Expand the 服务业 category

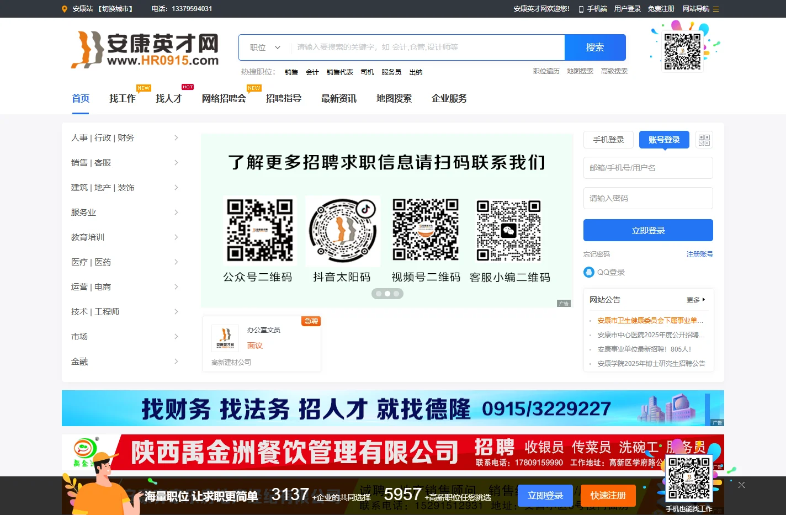(x=125, y=213)
